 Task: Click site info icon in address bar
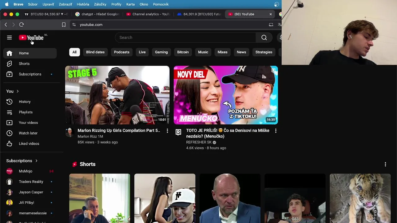(x=74, y=24)
